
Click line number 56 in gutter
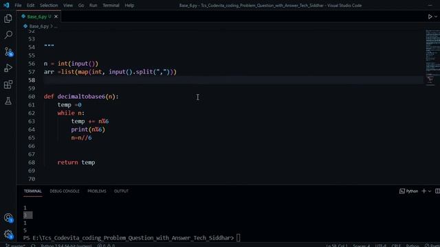click(32, 64)
